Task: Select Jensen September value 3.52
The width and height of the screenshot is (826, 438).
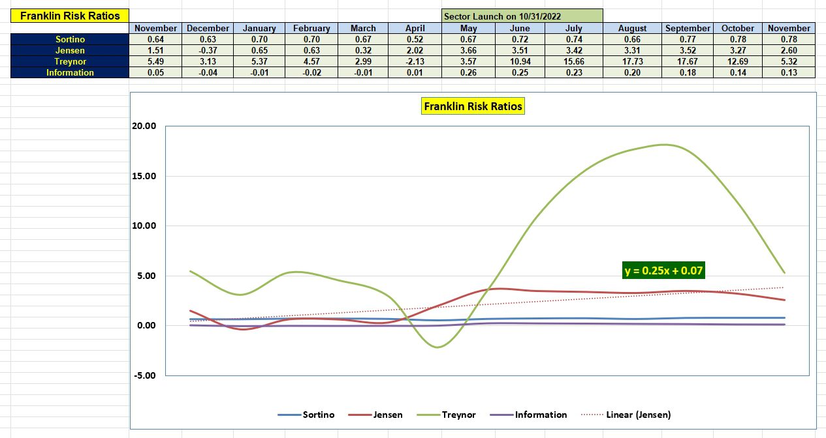Action: pos(688,50)
